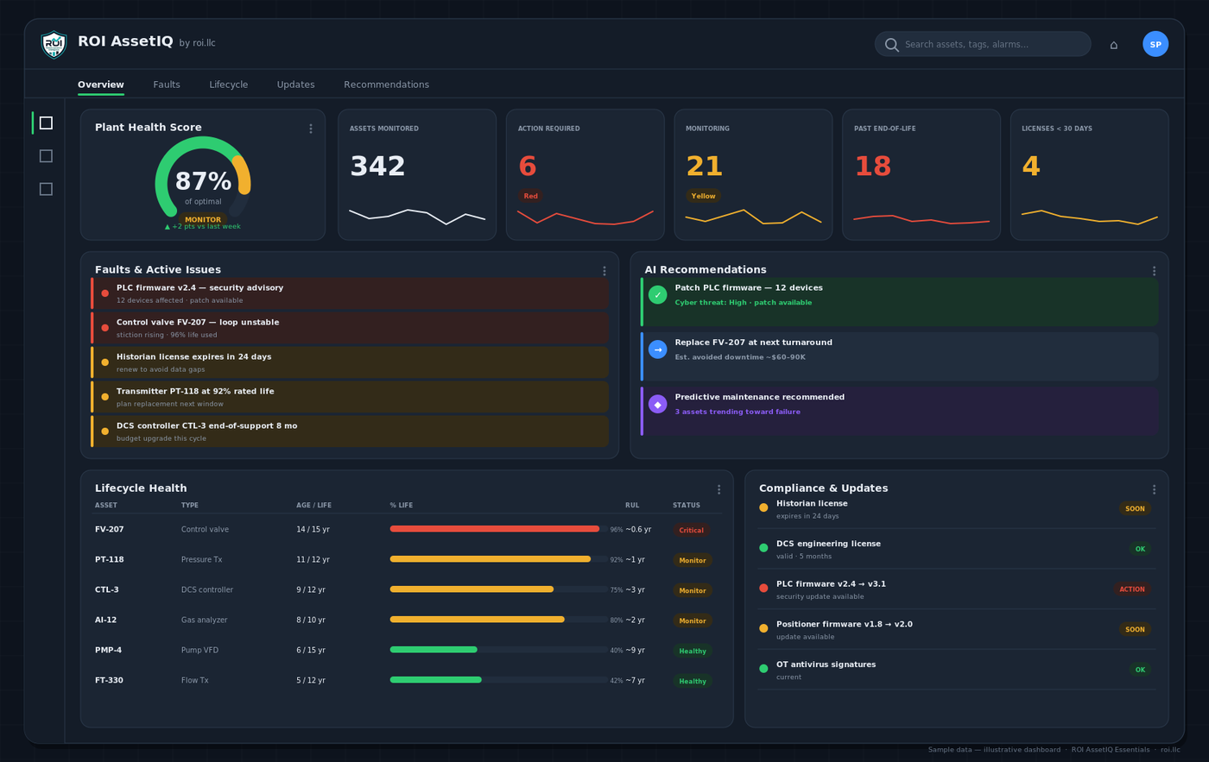Image resolution: width=1209 pixels, height=762 pixels.
Task: Open the Licenses < 30 Days card
Action: pyautogui.click(x=1089, y=174)
